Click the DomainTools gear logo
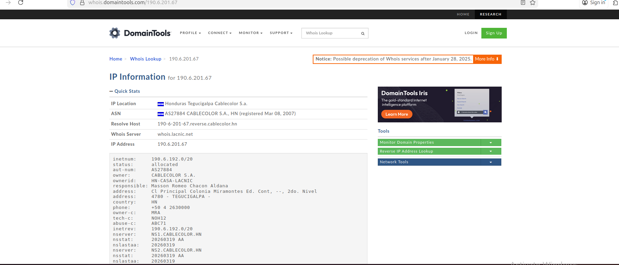 [x=115, y=33]
